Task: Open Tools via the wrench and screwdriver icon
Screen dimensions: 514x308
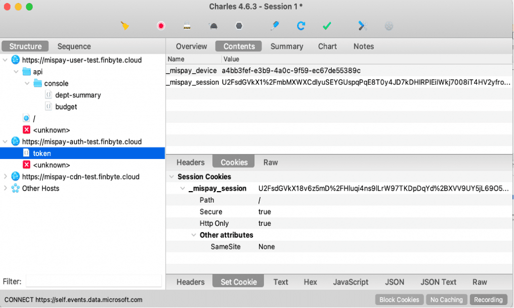Action: click(362, 25)
